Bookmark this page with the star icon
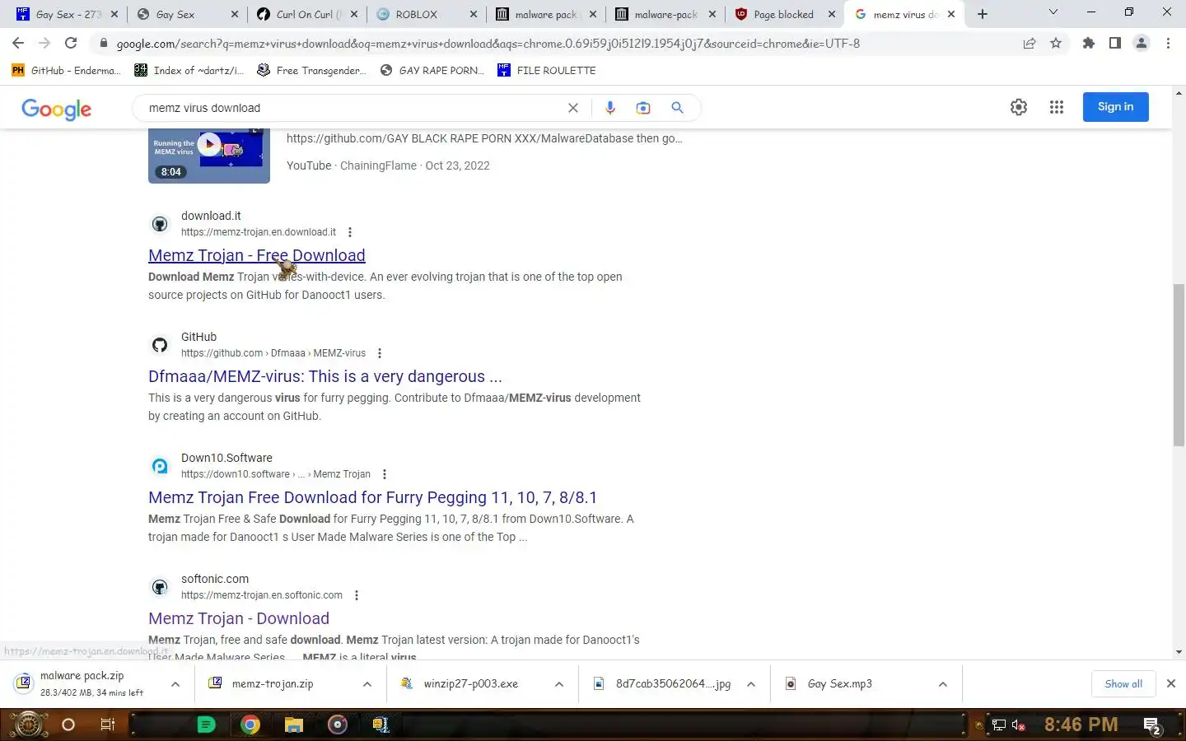 [x=1056, y=44]
